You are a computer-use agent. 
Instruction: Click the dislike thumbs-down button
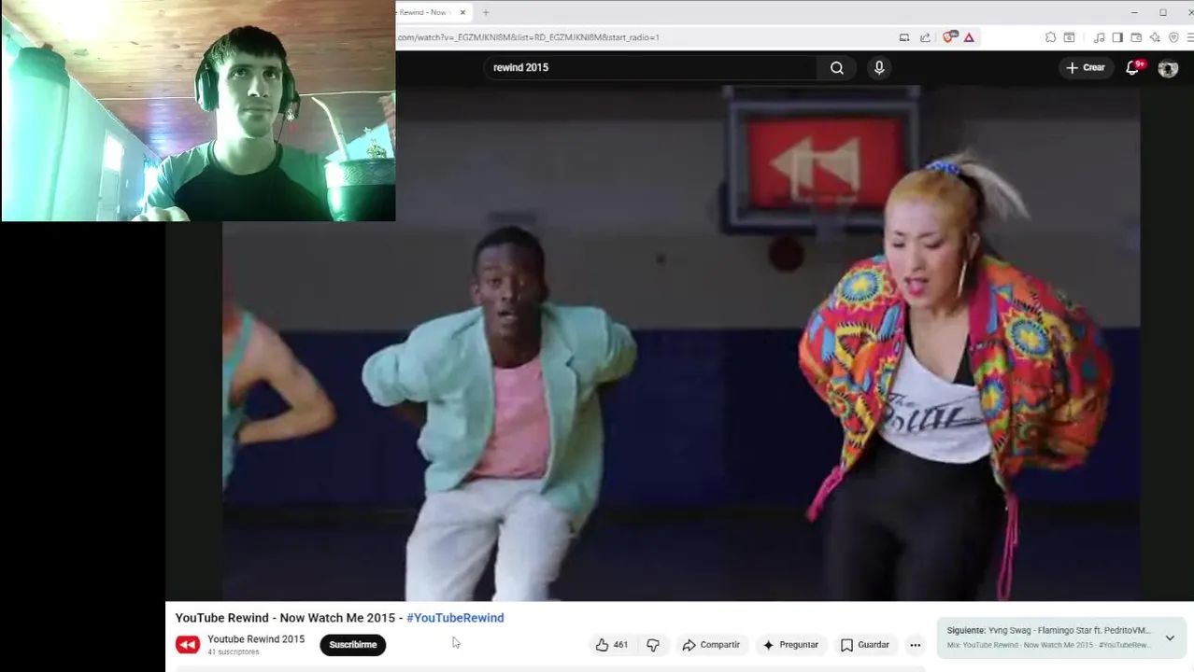653,645
